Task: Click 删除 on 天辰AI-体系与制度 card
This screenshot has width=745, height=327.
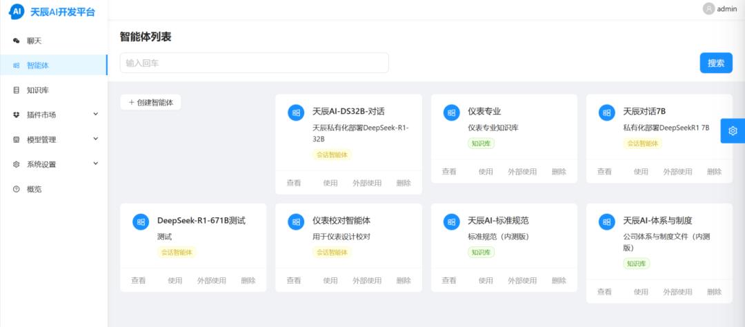Action: (714, 292)
